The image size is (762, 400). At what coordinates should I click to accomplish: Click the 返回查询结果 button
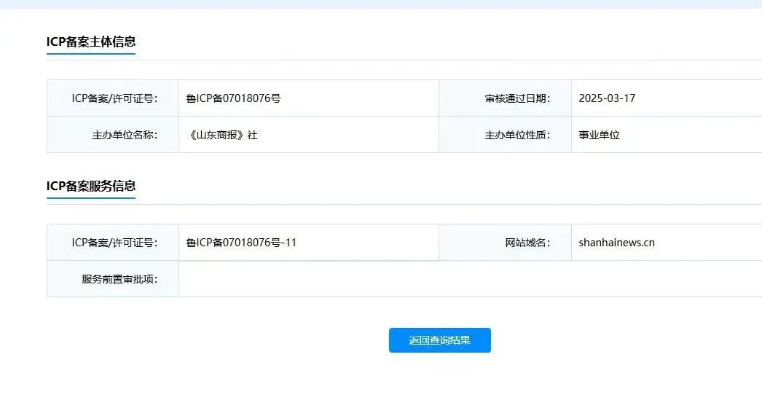click(x=439, y=340)
